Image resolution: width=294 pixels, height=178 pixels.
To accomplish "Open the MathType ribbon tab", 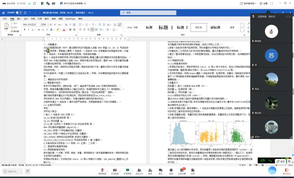I will tap(70, 19).
